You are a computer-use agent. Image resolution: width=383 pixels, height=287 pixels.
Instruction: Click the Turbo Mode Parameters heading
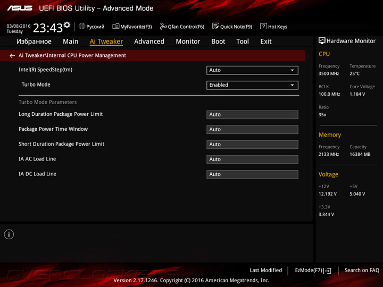coord(48,102)
